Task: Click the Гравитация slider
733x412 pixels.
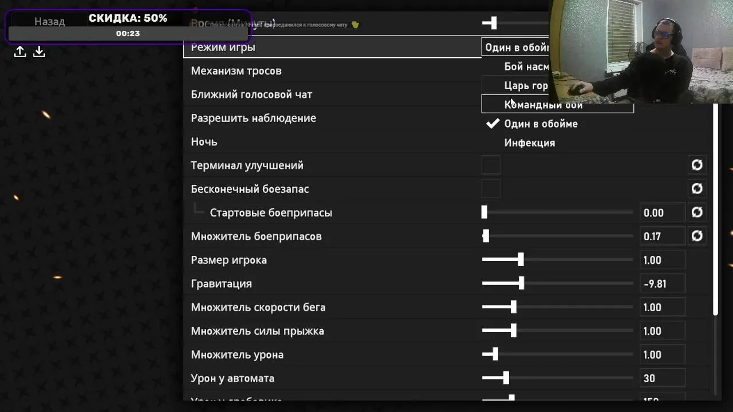Action: click(x=557, y=284)
